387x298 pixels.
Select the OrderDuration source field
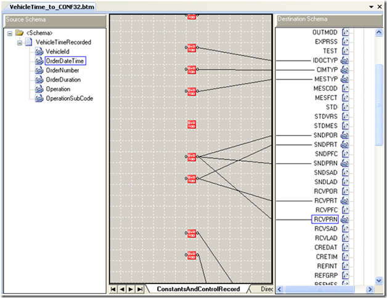[63, 79]
